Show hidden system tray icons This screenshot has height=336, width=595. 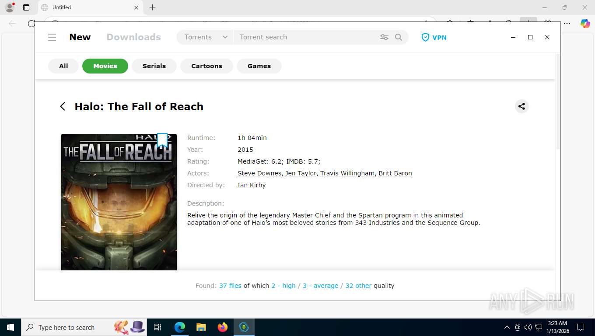pyautogui.click(x=507, y=327)
